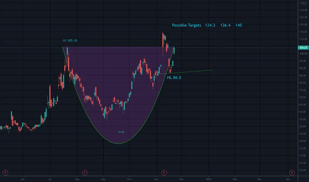The height and width of the screenshot is (182, 309).
Task: Click the Nov label on time axis
Action: point(156,179)
